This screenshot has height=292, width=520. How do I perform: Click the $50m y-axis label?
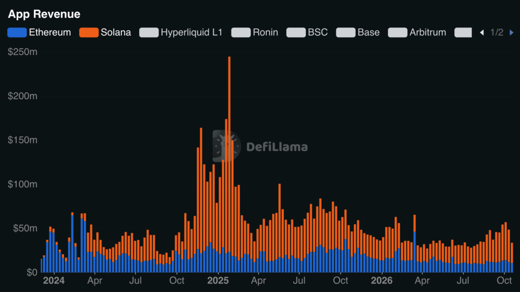pyautogui.click(x=25, y=228)
